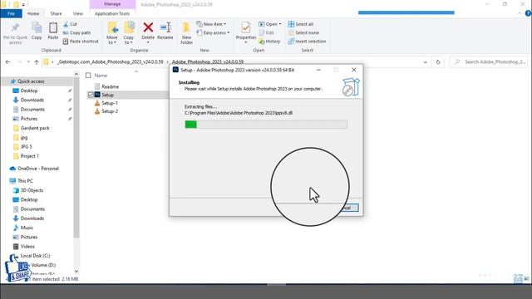This screenshot has height=299, width=532.
Task: Click Copy path in Clipboard group
Action: 76,32
